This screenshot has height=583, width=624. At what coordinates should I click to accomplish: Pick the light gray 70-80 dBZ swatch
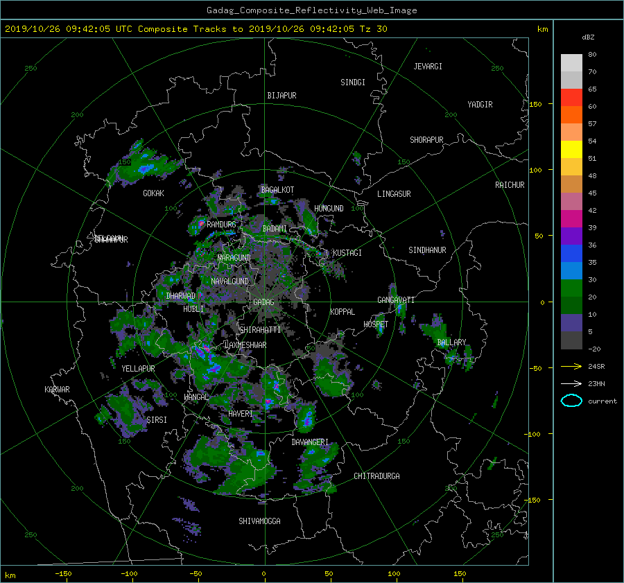571,63
